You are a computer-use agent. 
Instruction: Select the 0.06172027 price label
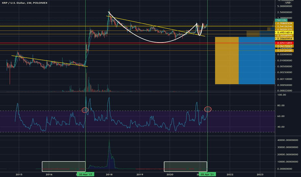pos(285,46)
